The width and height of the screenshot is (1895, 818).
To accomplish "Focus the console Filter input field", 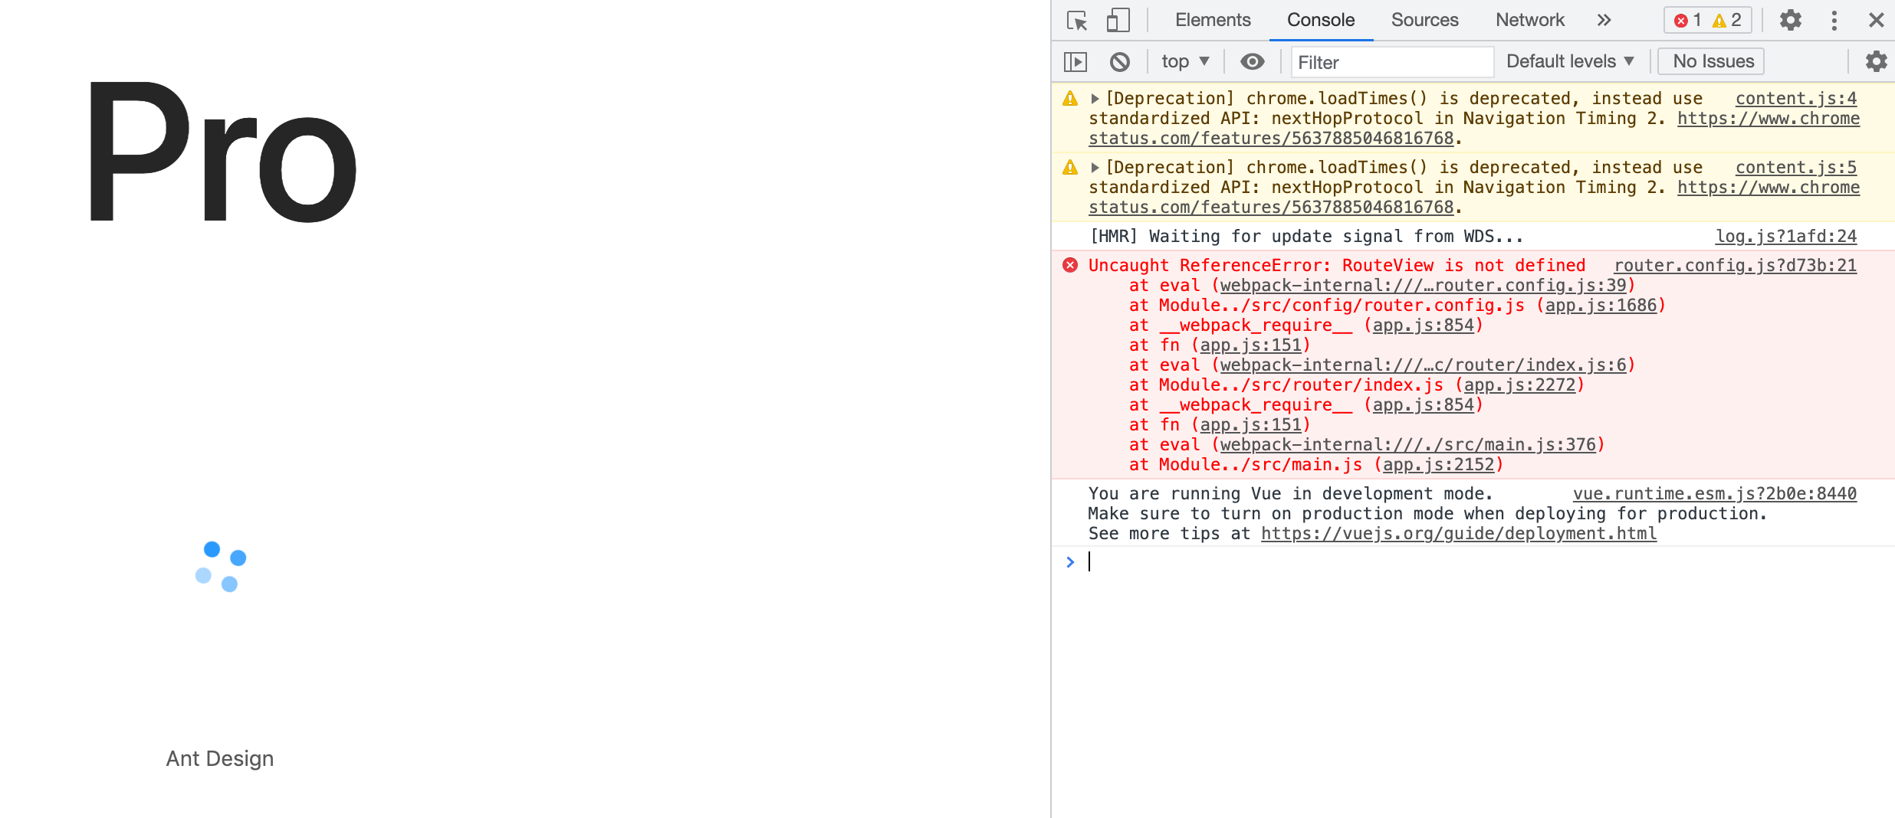I will pyautogui.click(x=1392, y=62).
